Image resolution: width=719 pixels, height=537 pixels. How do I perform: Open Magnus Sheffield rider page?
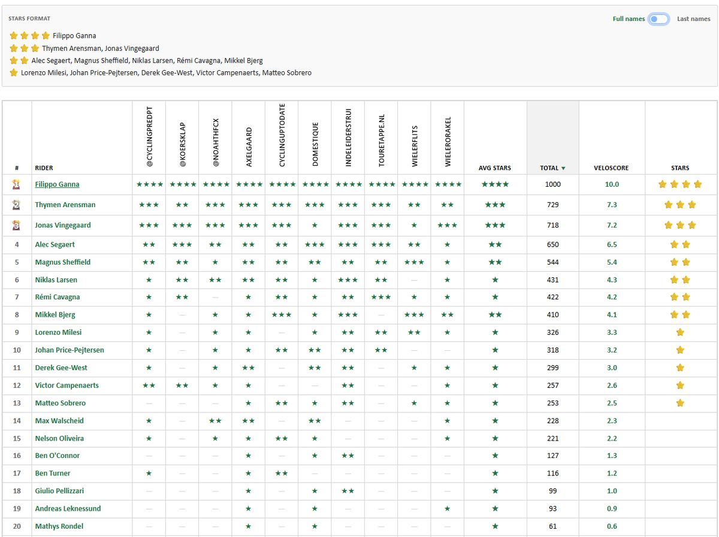pos(64,262)
